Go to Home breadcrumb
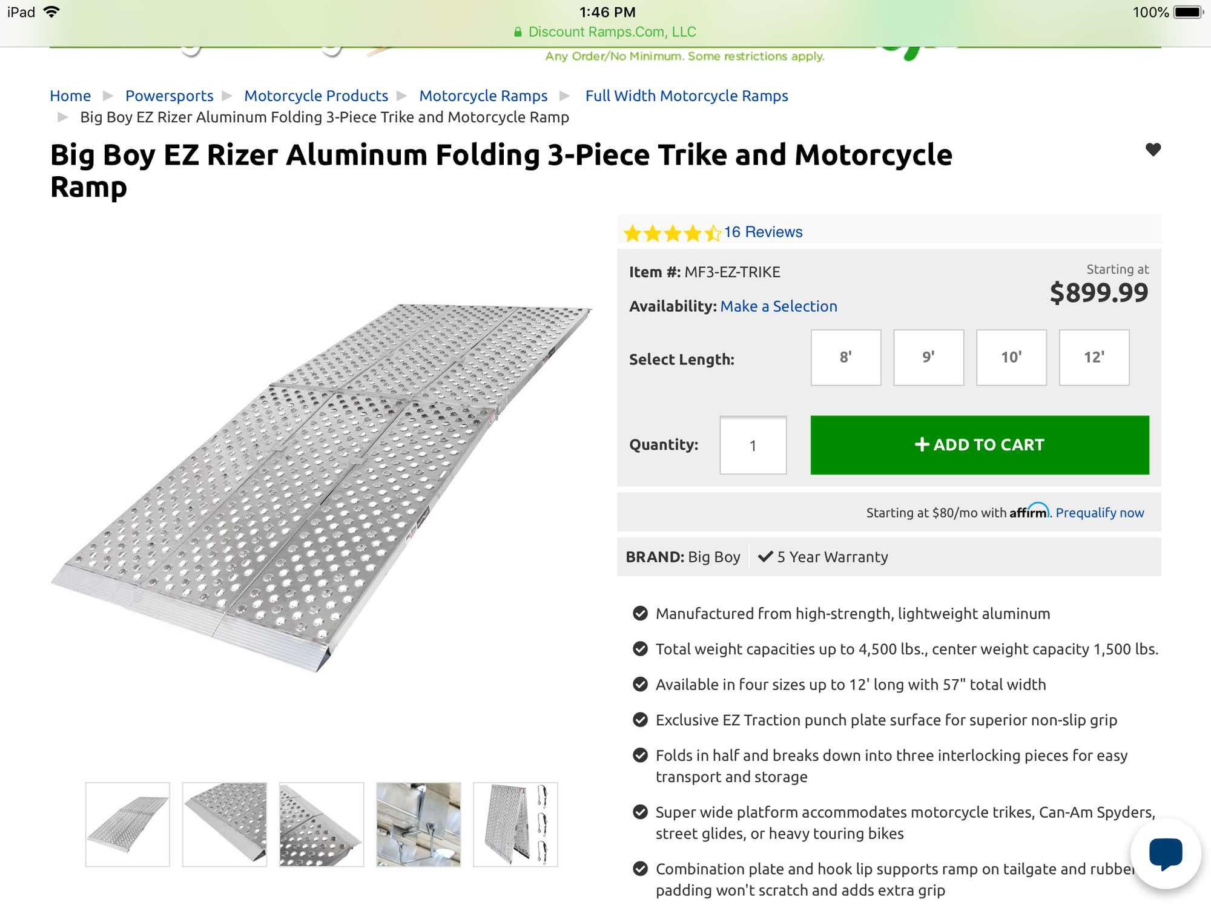The height and width of the screenshot is (908, 1211). tap(70, 96)
